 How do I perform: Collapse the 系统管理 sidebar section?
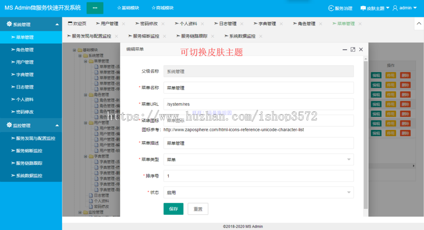coord(31,25)
